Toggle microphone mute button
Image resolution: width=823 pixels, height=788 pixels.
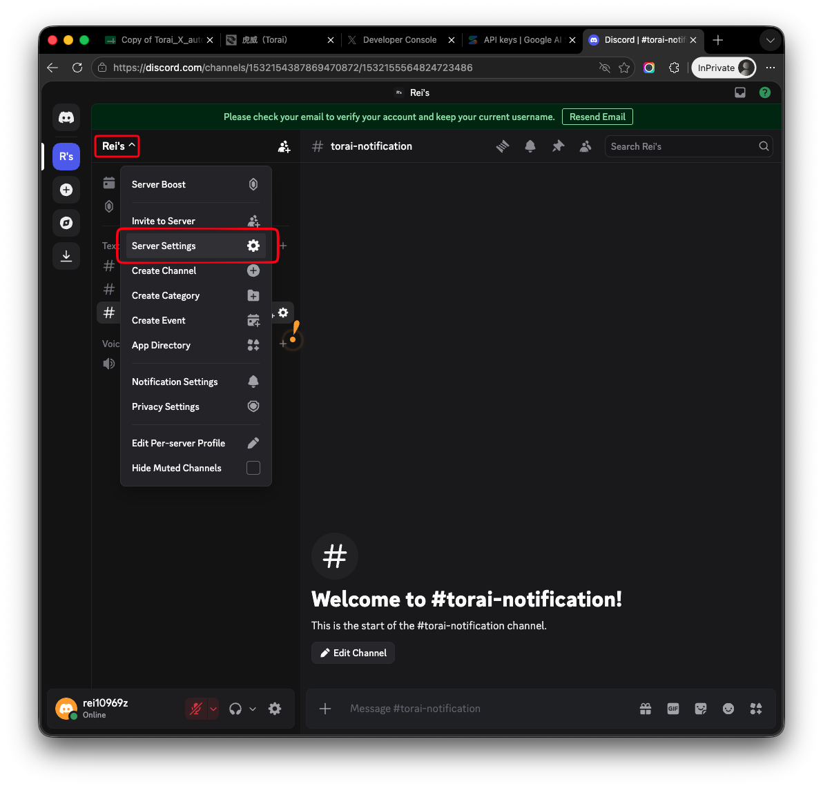click(x=196, y=709)
